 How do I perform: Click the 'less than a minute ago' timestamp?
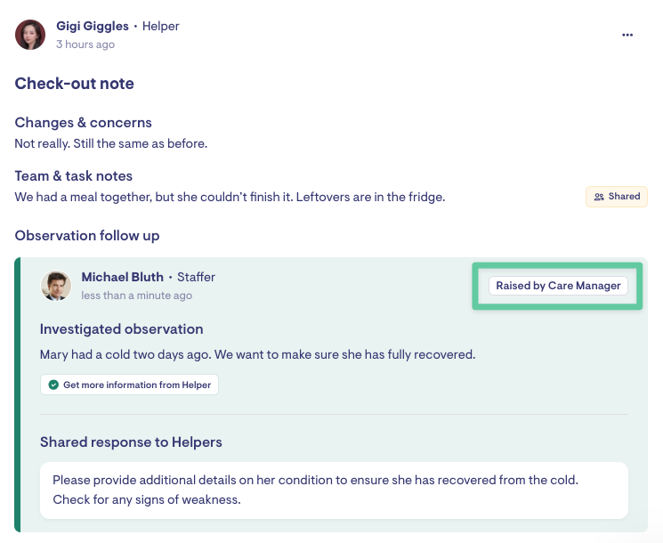pos(136,296)
